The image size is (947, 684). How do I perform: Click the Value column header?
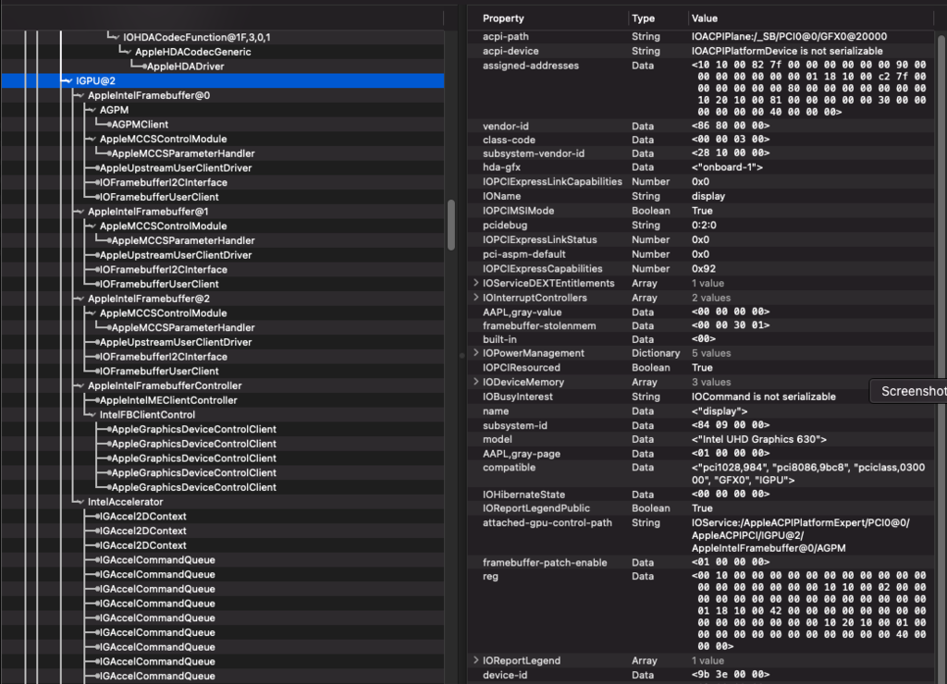[x=704, y=18]
